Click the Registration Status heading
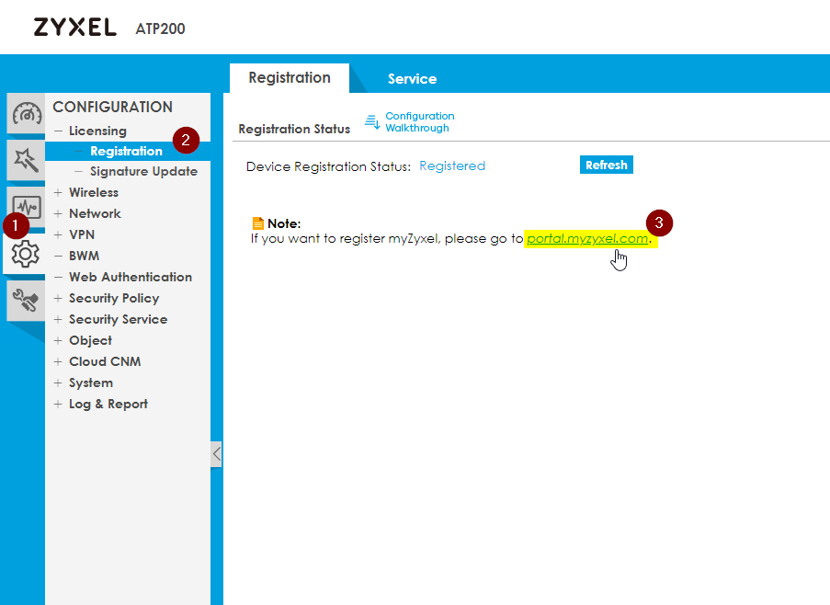830x605 pixels. [x=294, y=129]
